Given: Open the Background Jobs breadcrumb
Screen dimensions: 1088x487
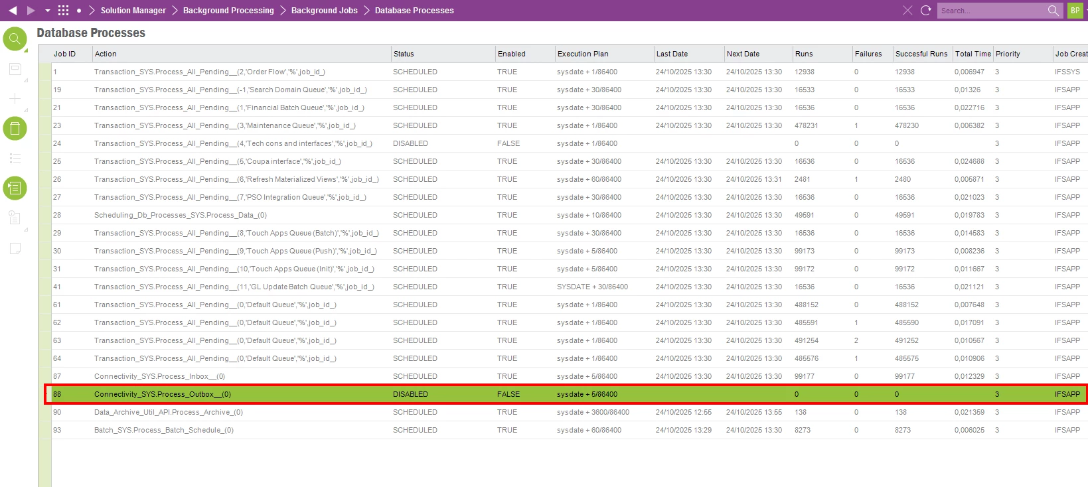Looking at the screenshot, I should point(324,11).
